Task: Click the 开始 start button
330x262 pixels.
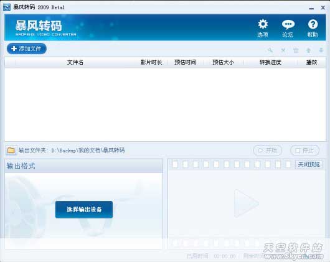Action: click(x=268, y=151)
